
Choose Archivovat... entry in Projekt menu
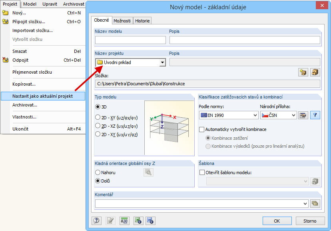[43, 105]
